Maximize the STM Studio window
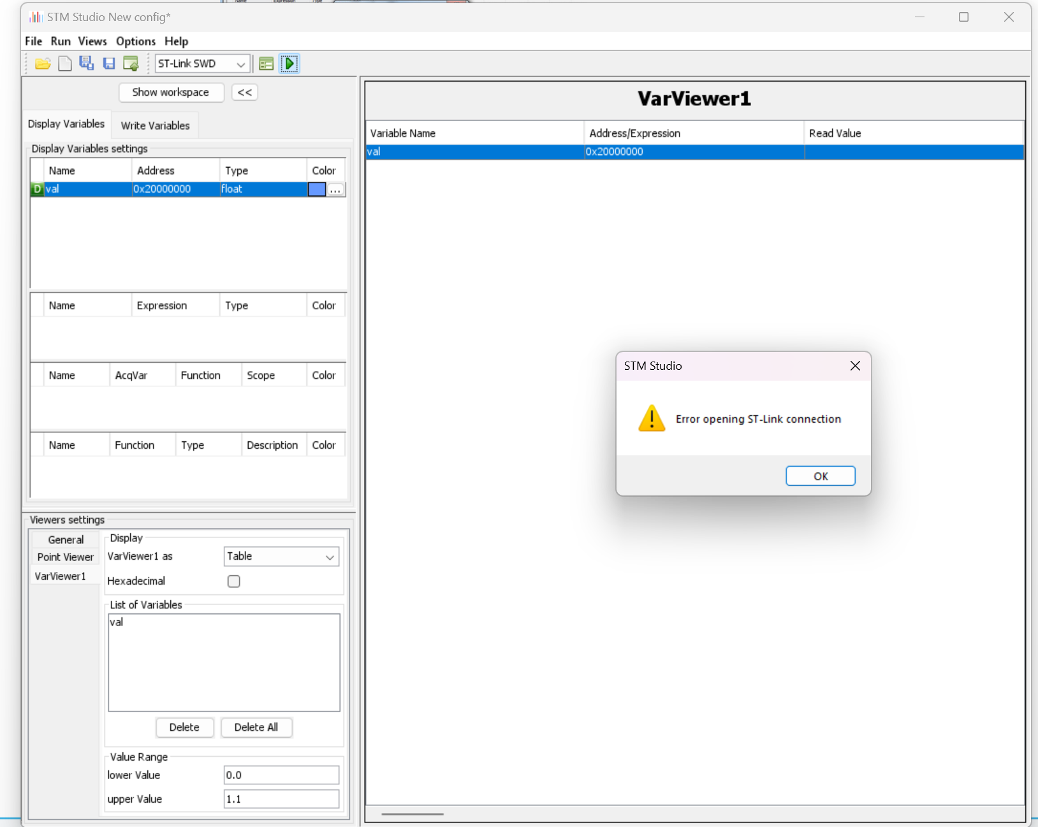1038x827 pixels. (963, 17)
